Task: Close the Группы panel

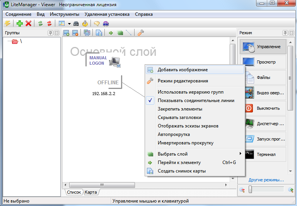Action: (x=56, y=33)
